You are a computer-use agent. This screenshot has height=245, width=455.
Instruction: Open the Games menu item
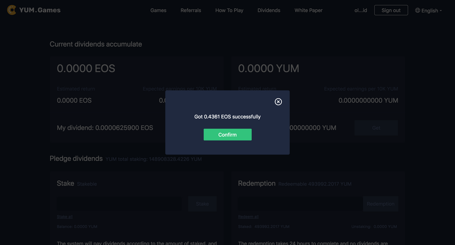[158, 10]
